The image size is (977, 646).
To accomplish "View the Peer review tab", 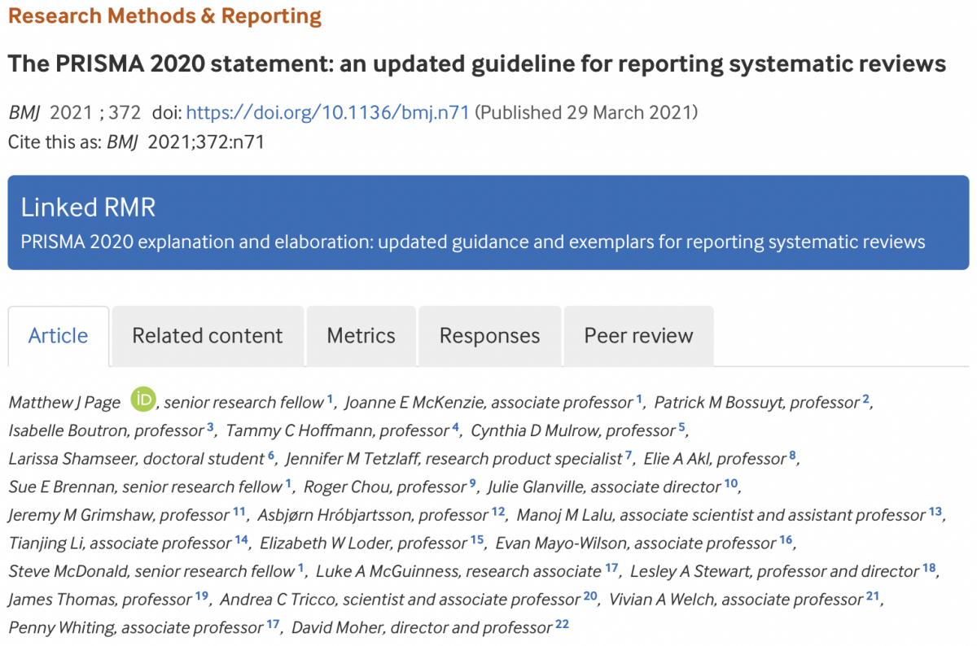I will point(638,336).
